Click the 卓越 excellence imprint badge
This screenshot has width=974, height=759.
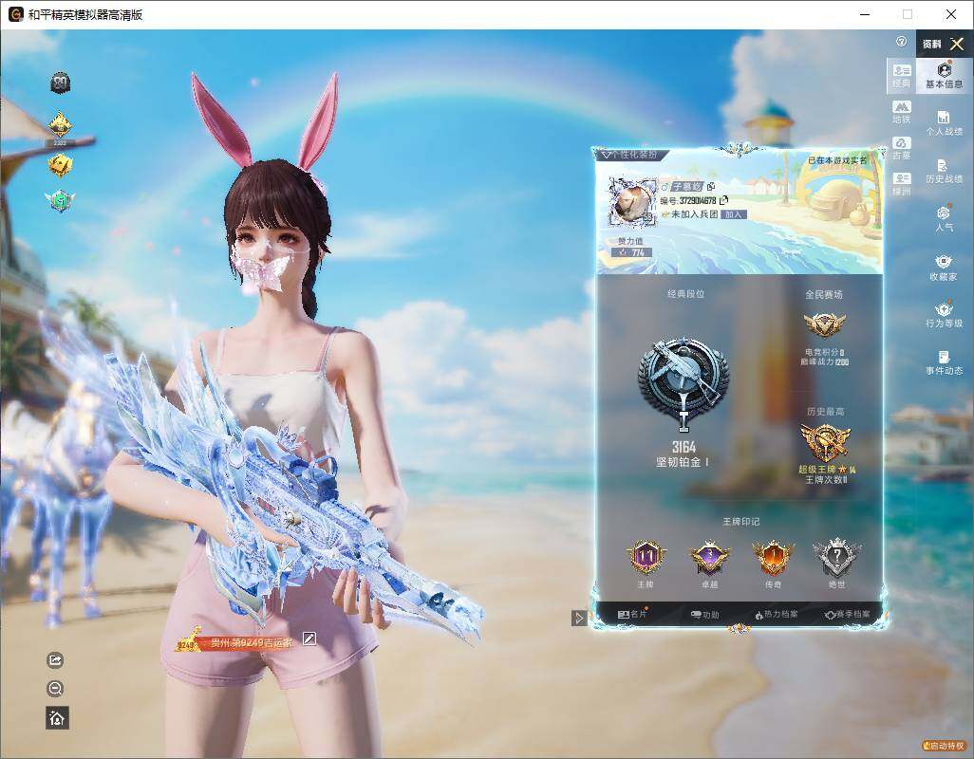coord(709,559)
